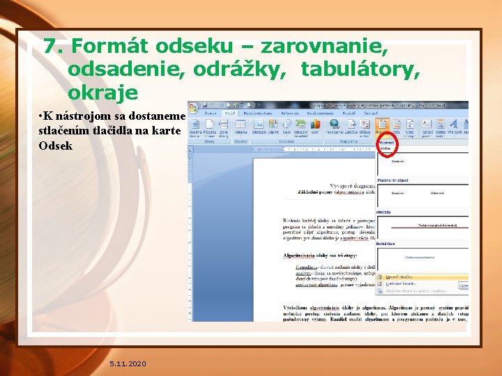Screen dimensions: 502x376
Task: Click the horizontal ruler above the page
Action: 314,149
